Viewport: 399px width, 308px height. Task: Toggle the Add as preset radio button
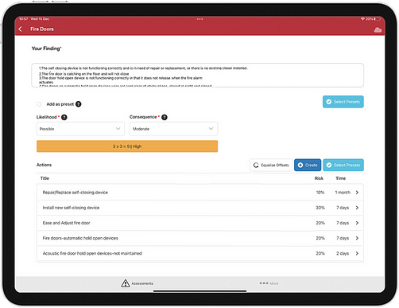point(39,104)
